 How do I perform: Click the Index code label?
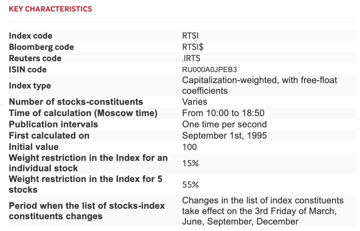pyautogui.click(x=31, y=36)
